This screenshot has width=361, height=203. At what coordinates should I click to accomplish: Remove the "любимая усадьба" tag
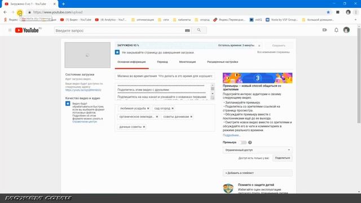(x=148, y=108)
